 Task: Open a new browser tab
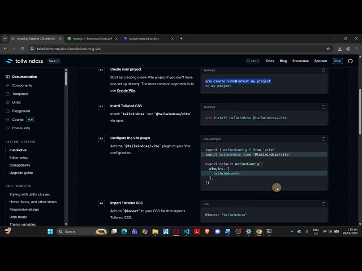click(181, 39)
